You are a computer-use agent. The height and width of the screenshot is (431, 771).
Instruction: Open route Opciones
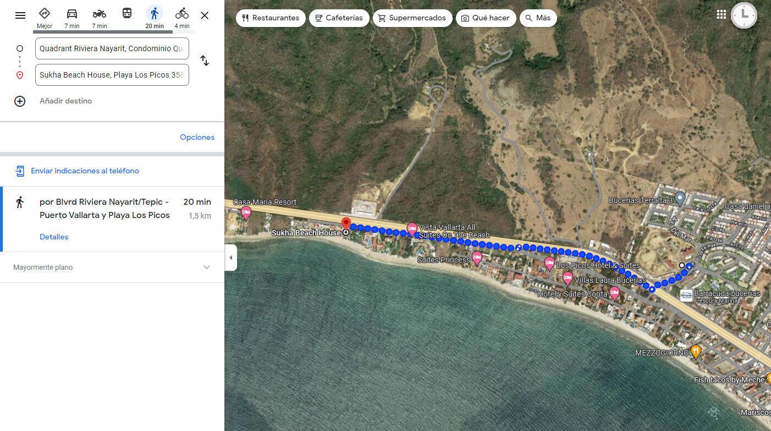(x=197, y=137)
